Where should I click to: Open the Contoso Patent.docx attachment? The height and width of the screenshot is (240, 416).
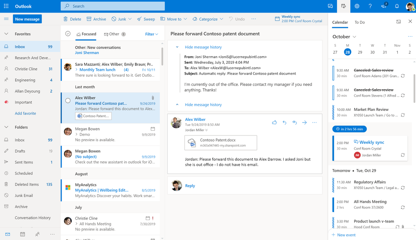(221, 142)
